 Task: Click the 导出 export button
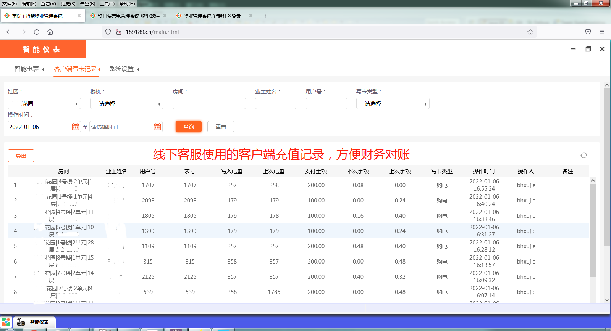coord(21,156)
